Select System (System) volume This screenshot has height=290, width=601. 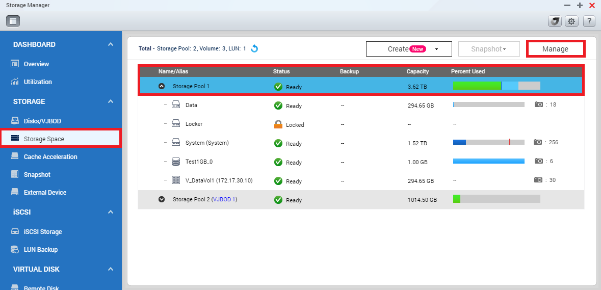click(207, 143)
